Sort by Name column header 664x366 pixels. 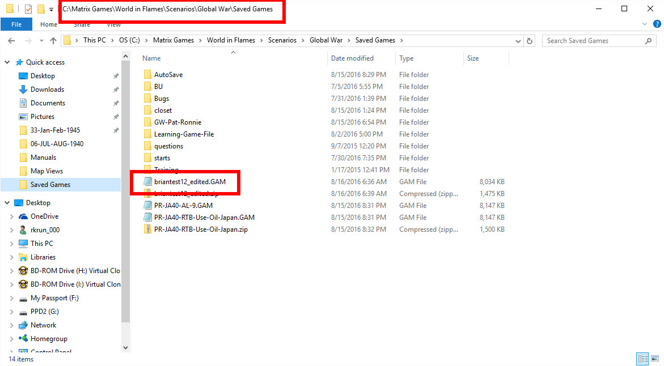pos(151,58)
